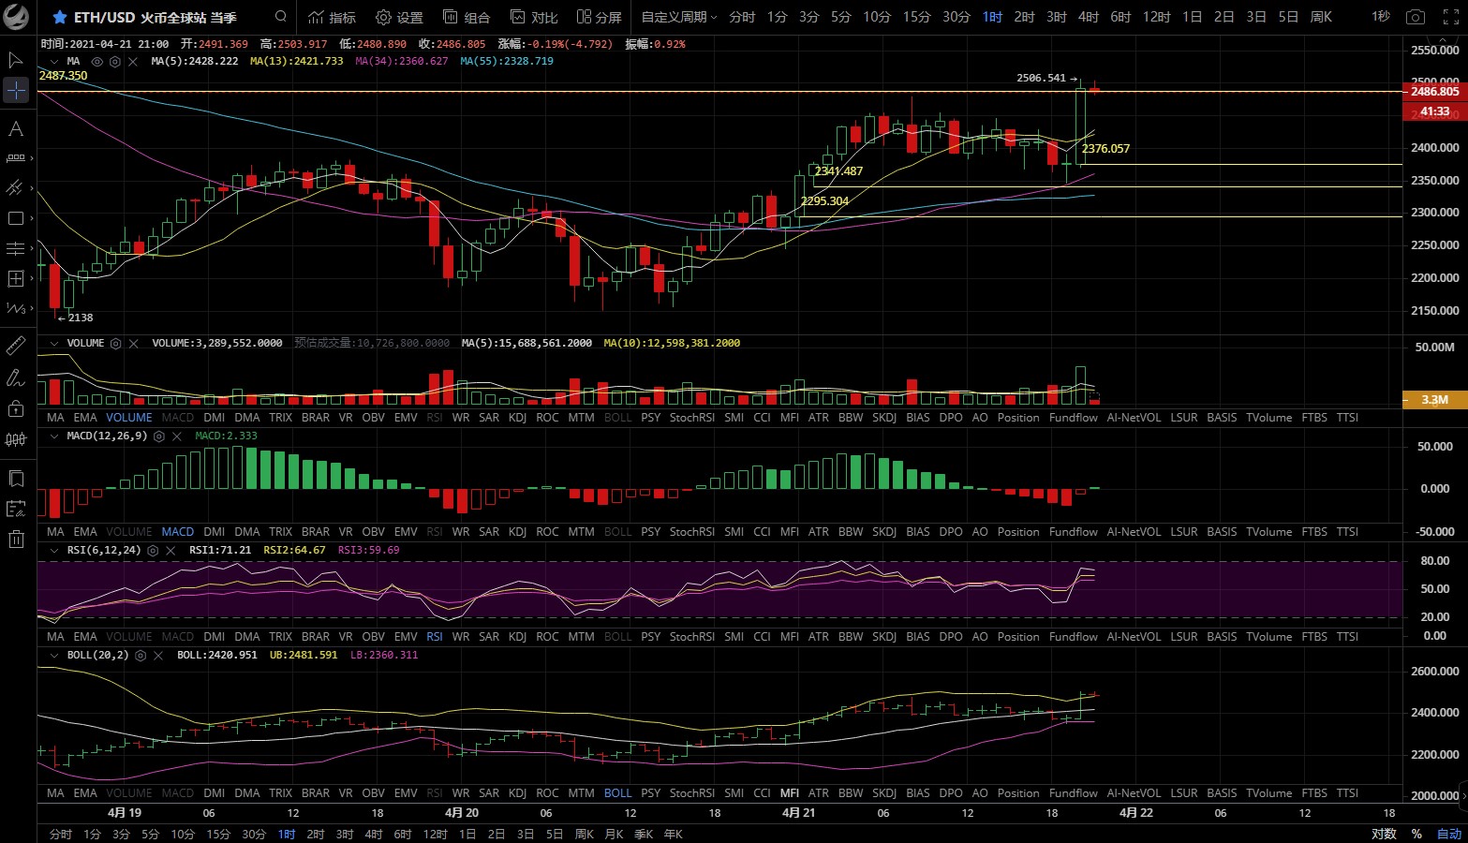This screenshot has width=1468, height=843.
Task: Remove the MACD indicator with X
Action: click(177, 436)
